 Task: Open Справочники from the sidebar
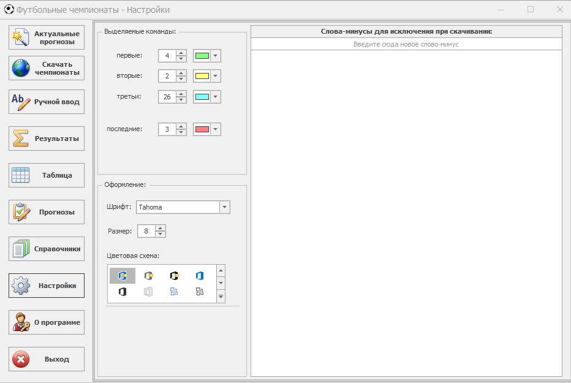pos(47,249)
